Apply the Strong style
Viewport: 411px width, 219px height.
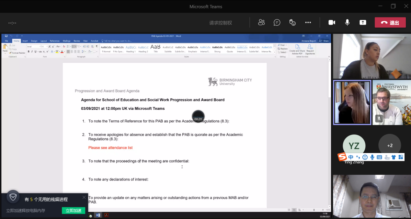point(217,49)
